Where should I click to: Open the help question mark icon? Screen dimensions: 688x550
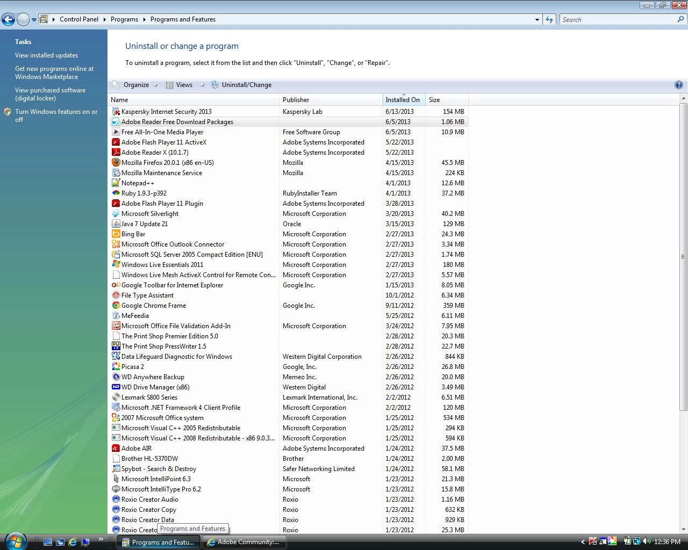[x=678, y=85]
